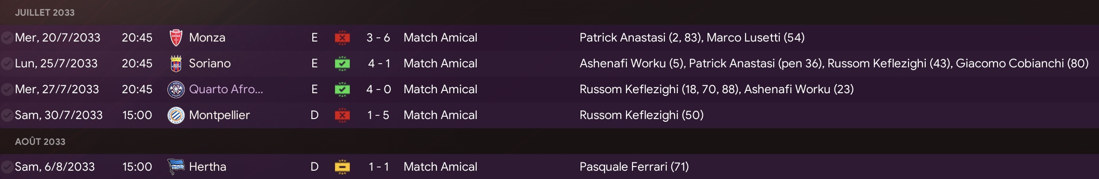Collapse the AOÛT 2033 month header
This screenshot has width=1099, height=179.
(40, 142)
